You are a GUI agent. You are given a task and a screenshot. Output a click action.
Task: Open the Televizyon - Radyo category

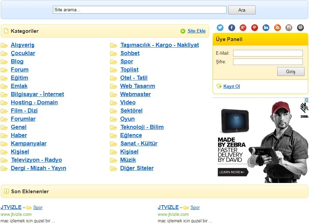tap(37, 160)
